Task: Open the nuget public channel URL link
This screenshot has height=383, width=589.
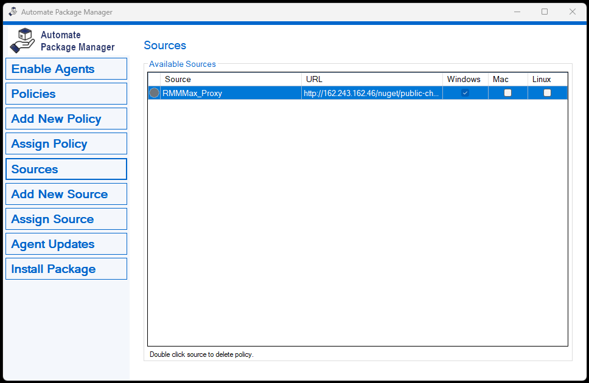Action: click(x=372, y=92)
